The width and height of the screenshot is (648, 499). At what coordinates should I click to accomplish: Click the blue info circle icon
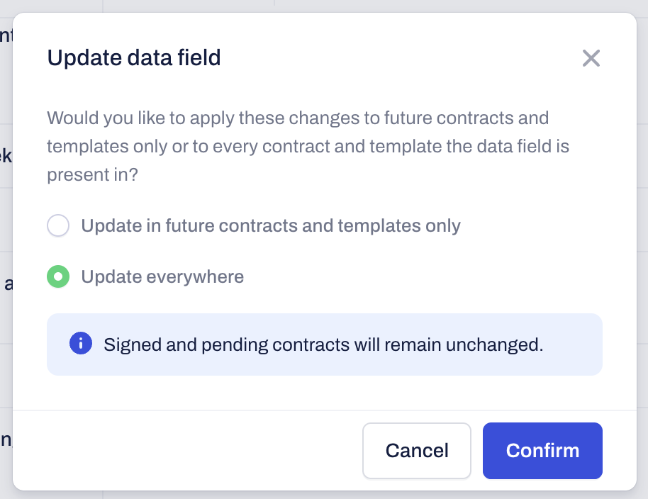(x=80, y=344)
